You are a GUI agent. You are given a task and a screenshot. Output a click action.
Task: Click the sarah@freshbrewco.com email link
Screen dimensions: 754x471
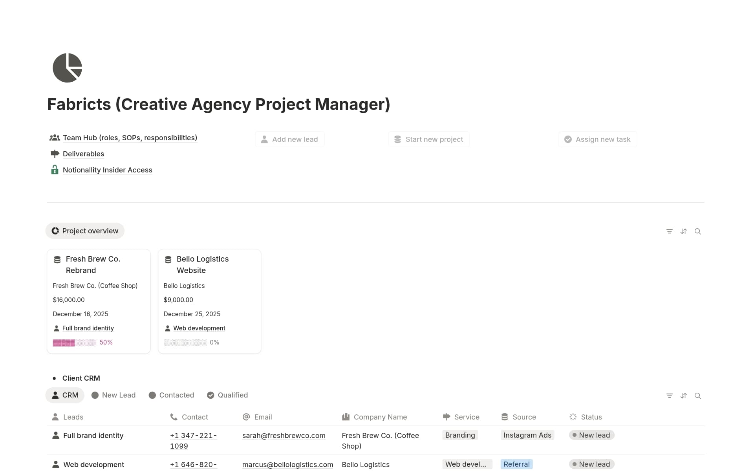pos(284,435)
